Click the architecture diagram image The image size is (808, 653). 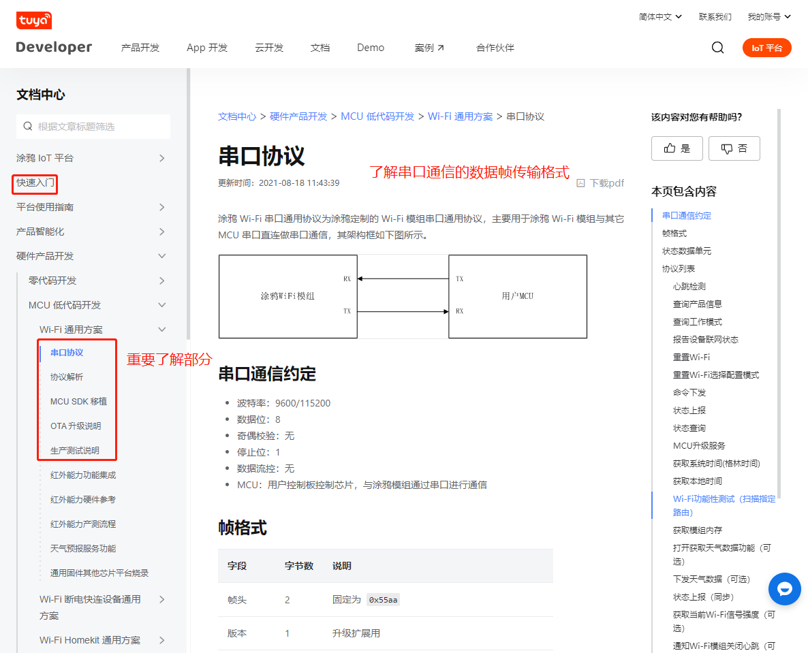point(403,296)
